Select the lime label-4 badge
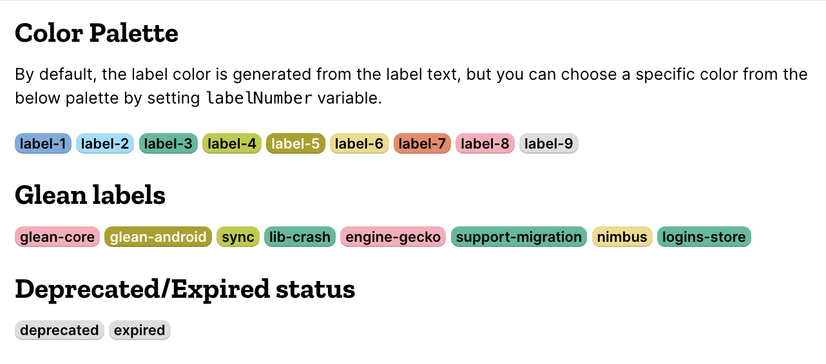Image resolution: width=826 pixels, height=364 pixels. [232, 143]
